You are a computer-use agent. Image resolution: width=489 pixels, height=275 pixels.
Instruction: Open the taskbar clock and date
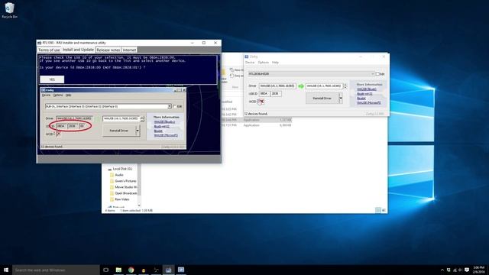479,270
